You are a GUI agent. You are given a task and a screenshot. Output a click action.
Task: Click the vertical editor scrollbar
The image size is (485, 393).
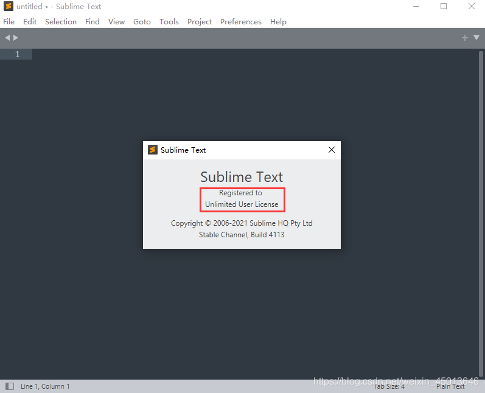pyautogui.click(x=481, y=214)
